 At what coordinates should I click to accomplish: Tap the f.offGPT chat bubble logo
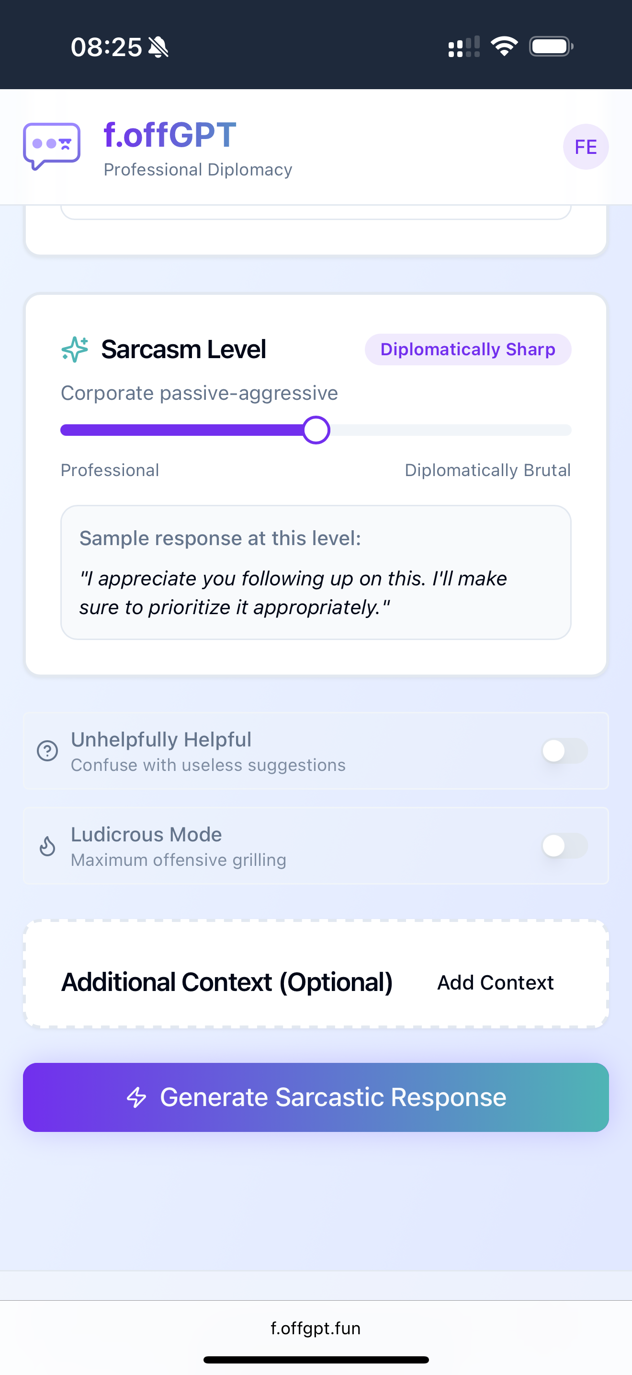(52, 147)
